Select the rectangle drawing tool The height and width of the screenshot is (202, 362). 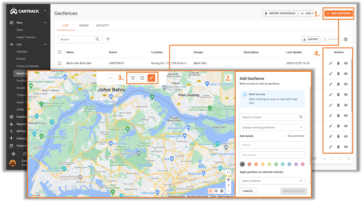coord(142,78)
